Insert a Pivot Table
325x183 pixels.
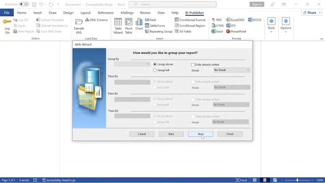[x=128, y=26]
